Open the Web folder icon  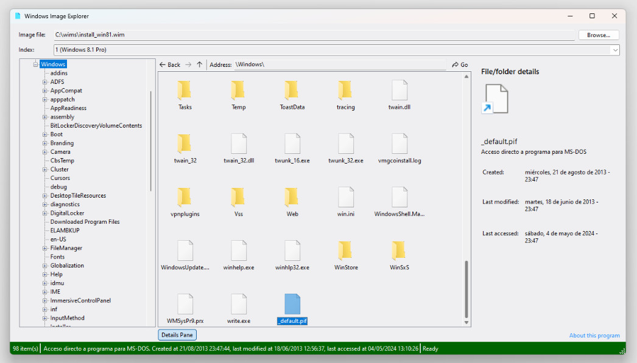[x=292, y=197]
